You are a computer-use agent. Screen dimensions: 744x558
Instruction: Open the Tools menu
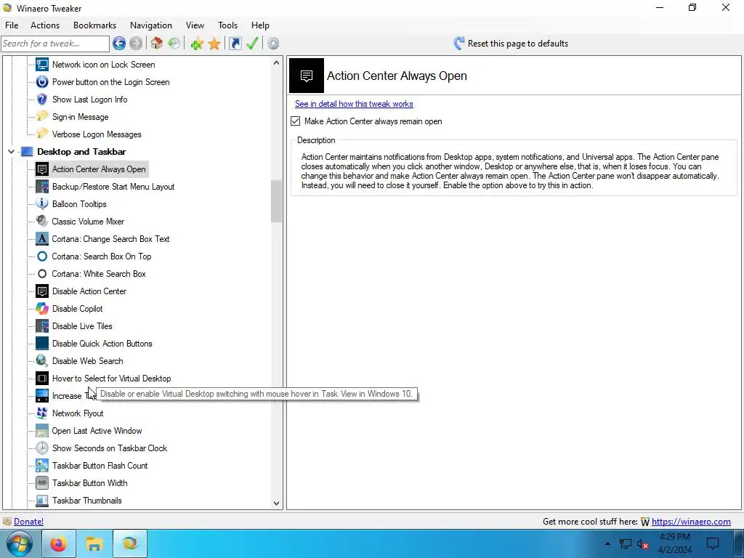[227, 25]
